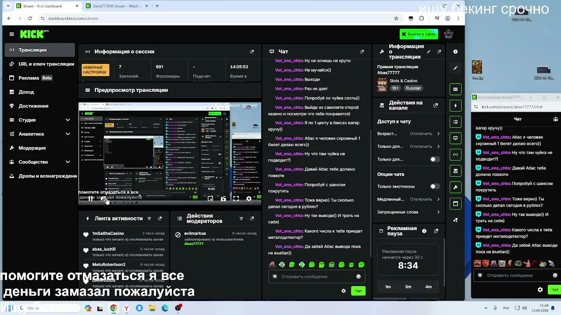This screenshot has width=561, height=315.
Task: Click Abas77777 username in moderator actions
Action: pyautogui.click(x=194, y=244)
